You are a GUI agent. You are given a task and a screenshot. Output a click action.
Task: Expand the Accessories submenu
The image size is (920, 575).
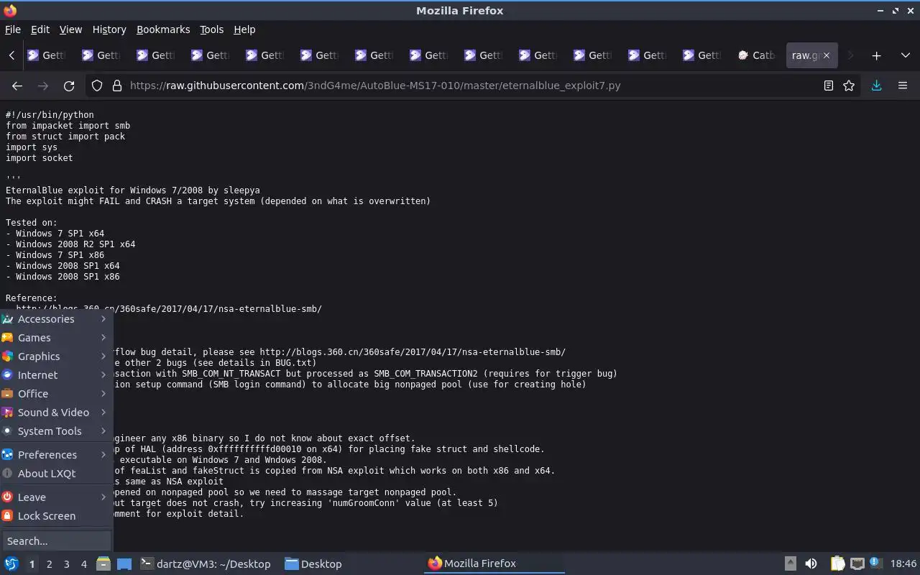[x=56, y=319]
